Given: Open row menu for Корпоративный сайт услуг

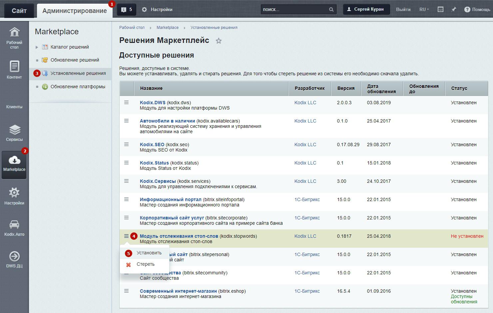Looking at the screenshot, I should tap(126, 218).
